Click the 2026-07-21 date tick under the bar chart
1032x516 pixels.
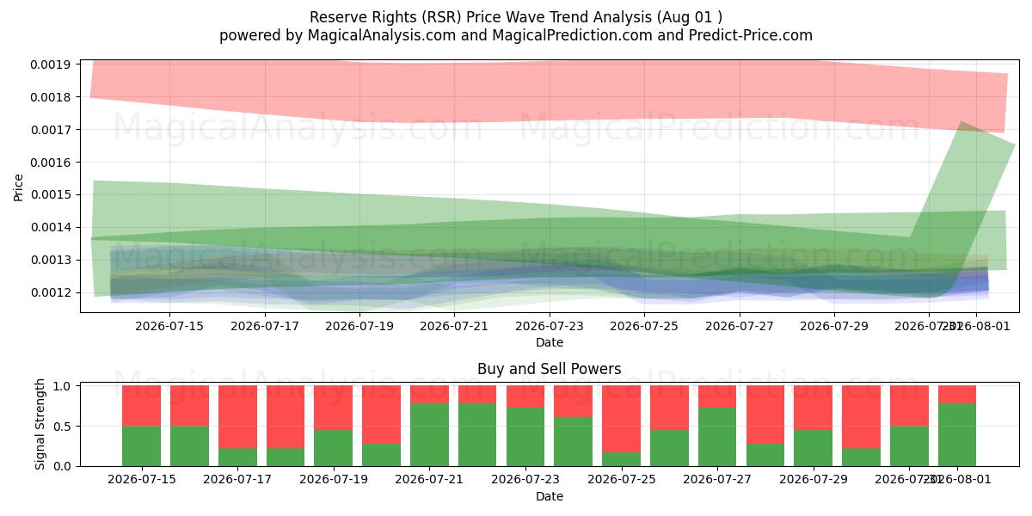429,480
